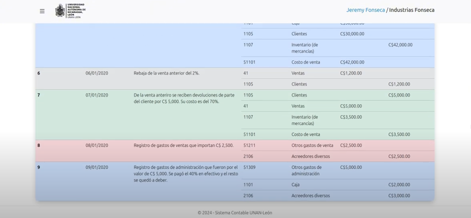
Task: Click the Industrias Fonseca company name
Action: pyautogui.click(x=412, y=10)
